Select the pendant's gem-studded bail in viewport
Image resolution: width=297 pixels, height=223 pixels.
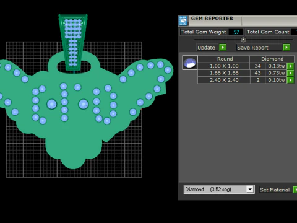(x=73, y=42)
